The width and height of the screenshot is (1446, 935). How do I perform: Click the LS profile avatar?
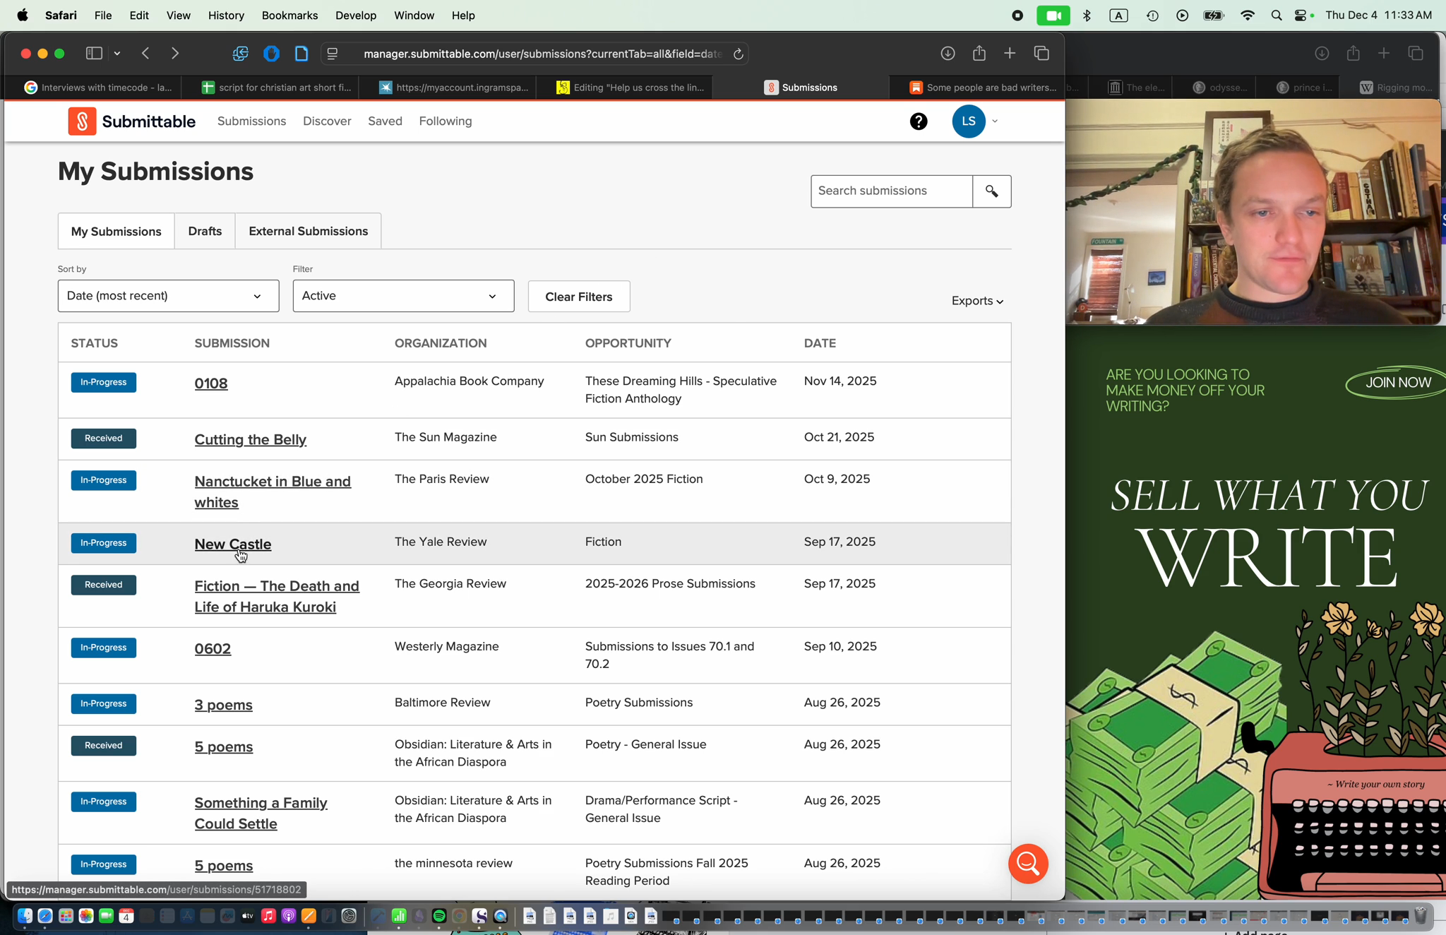969,121
